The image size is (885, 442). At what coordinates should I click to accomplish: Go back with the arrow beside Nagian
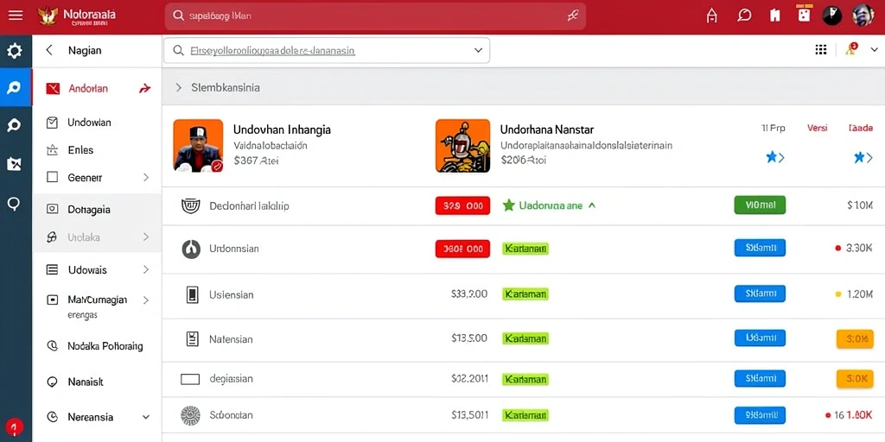tap(49, 50)
